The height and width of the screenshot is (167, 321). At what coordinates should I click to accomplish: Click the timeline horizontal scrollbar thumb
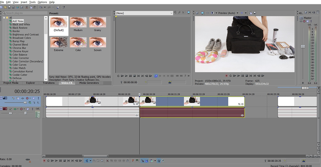[95, 156]
